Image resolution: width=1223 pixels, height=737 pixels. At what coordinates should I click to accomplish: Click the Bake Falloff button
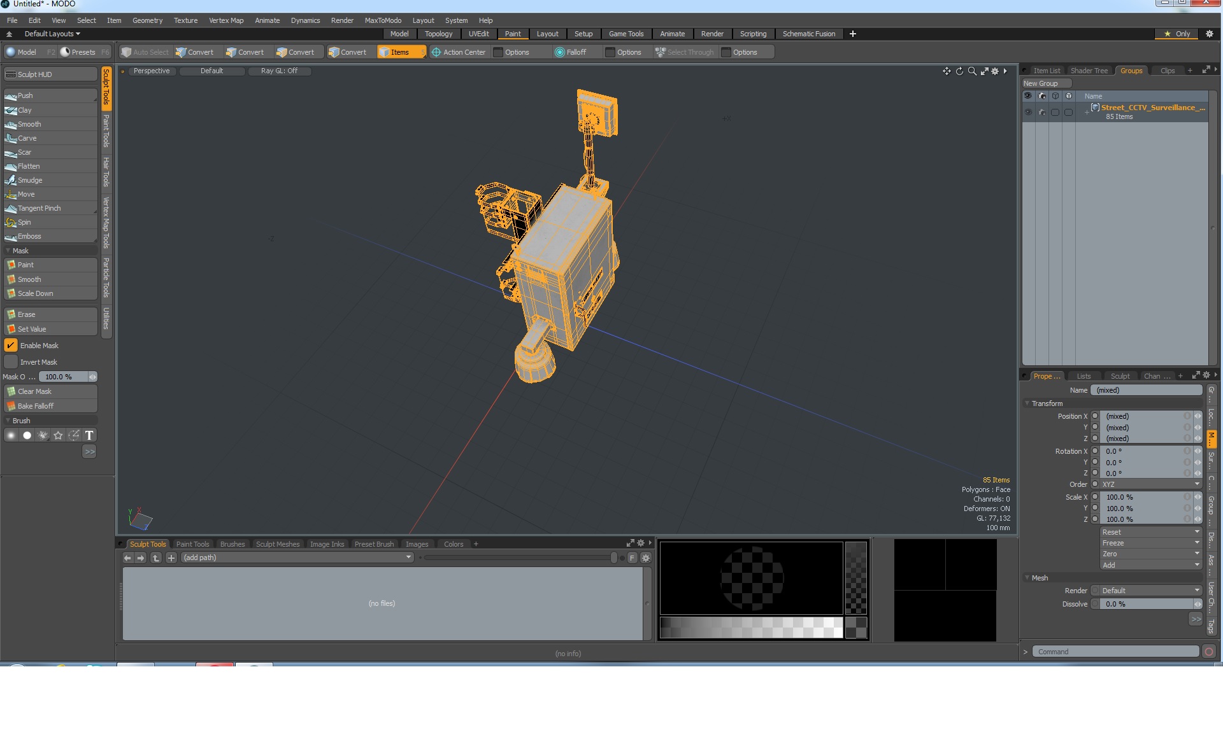[x=50, y=406]
